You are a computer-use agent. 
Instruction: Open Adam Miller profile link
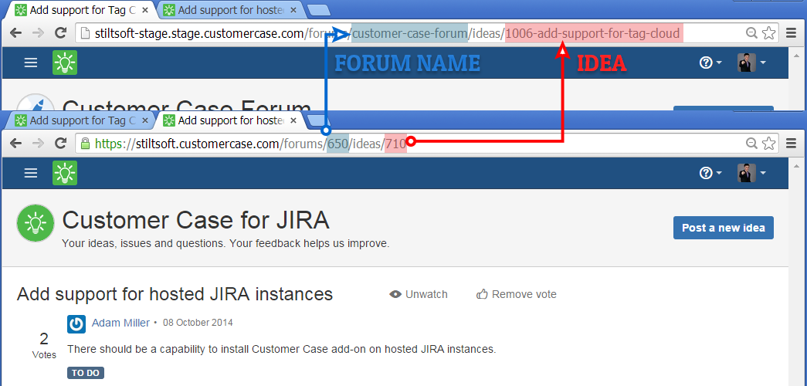120,323
